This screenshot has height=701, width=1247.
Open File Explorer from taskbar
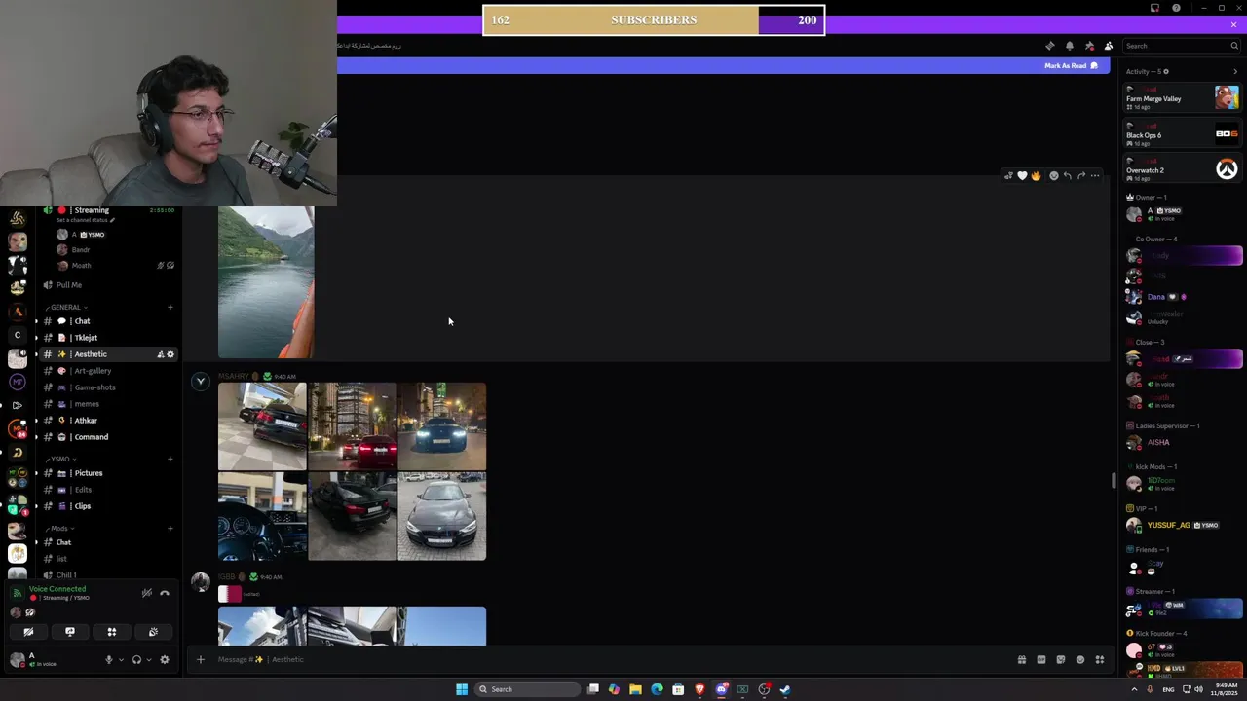pos(635,689)
